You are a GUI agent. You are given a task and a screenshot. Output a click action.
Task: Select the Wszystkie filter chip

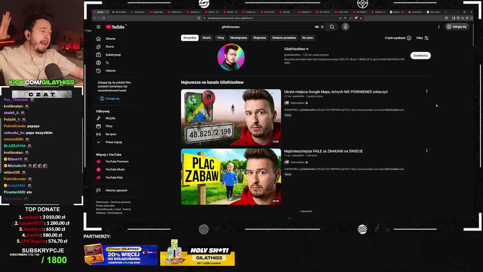coord(190,38)
